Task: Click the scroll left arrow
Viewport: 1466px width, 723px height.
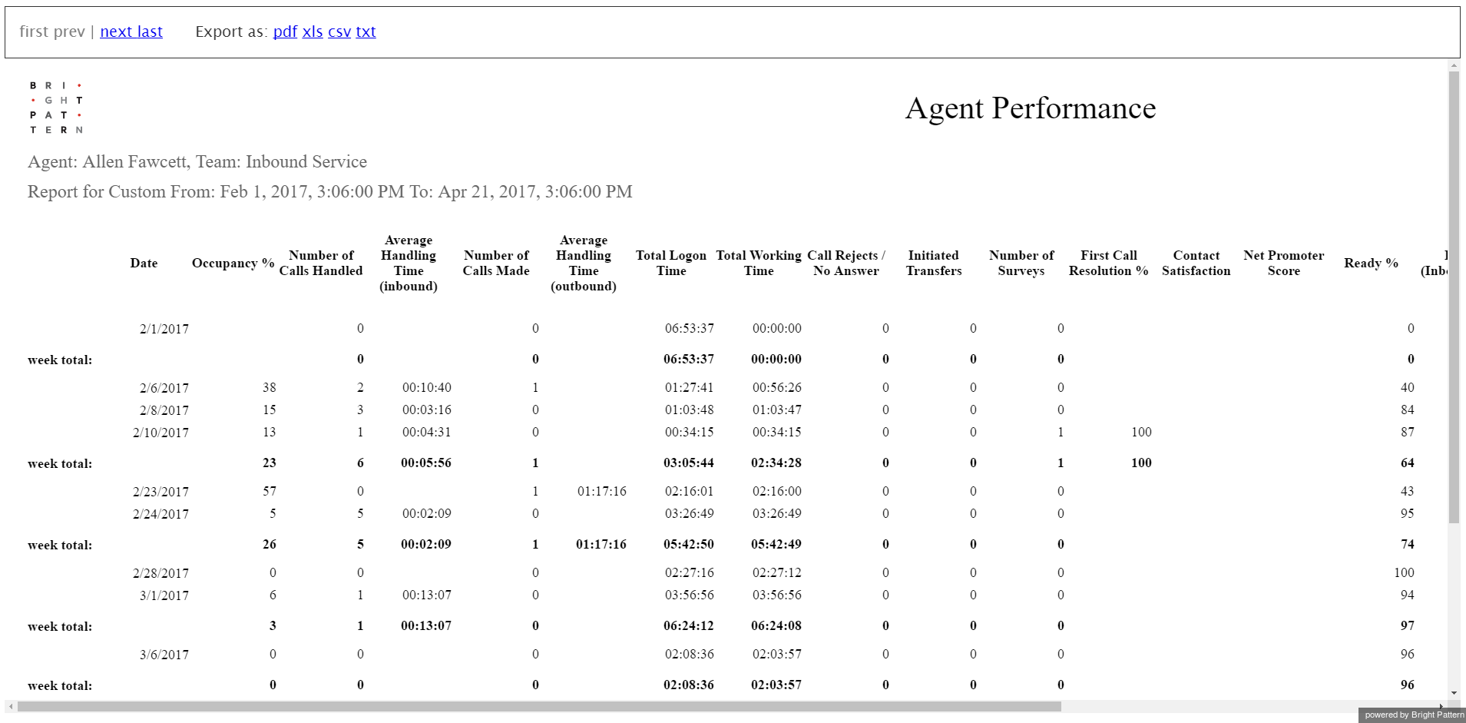Action: pyautogui.click(x=11, y=706)
